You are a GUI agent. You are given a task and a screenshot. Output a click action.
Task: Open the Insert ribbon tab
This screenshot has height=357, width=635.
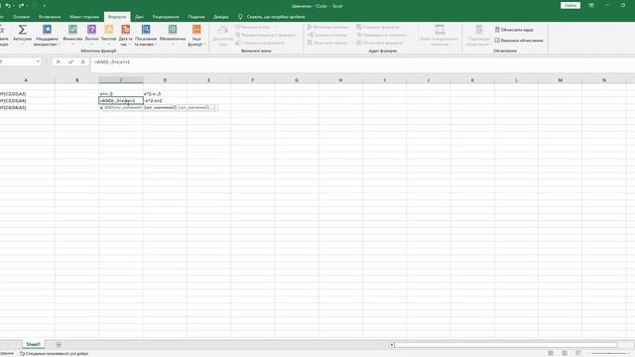pos(50,17)
